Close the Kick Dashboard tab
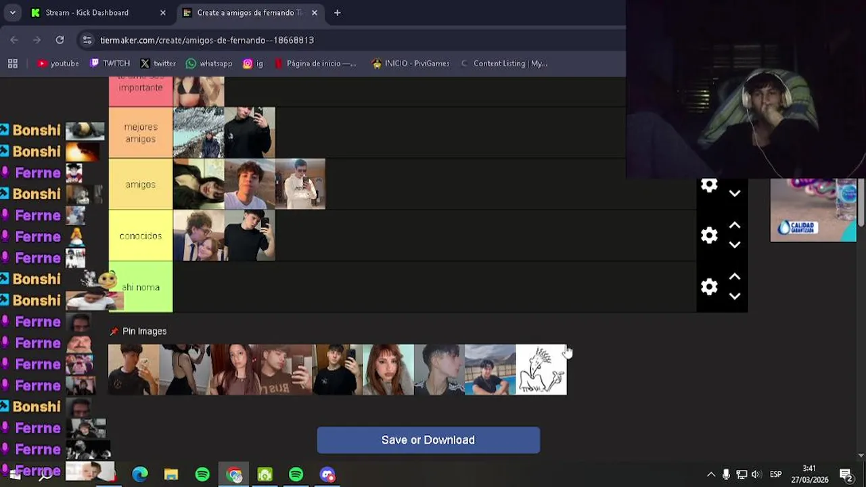 point(162,12)
